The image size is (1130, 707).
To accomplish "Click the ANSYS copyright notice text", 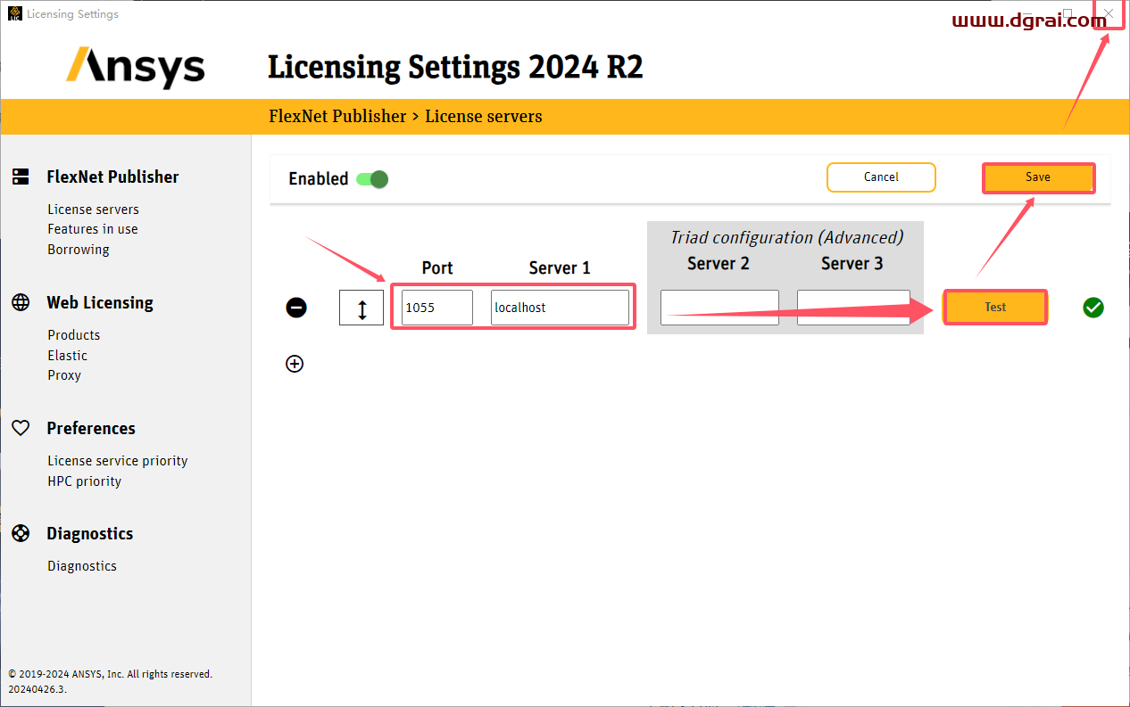I will [x=111, y=674].
